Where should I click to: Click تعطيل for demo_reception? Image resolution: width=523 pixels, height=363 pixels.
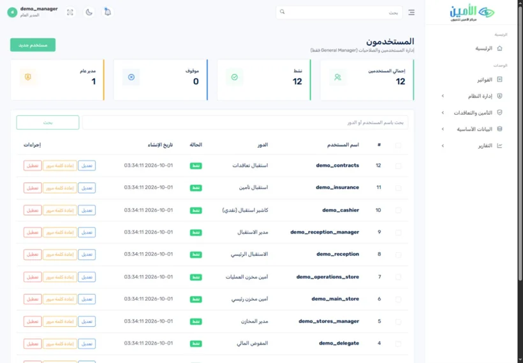tap(33, 255)
